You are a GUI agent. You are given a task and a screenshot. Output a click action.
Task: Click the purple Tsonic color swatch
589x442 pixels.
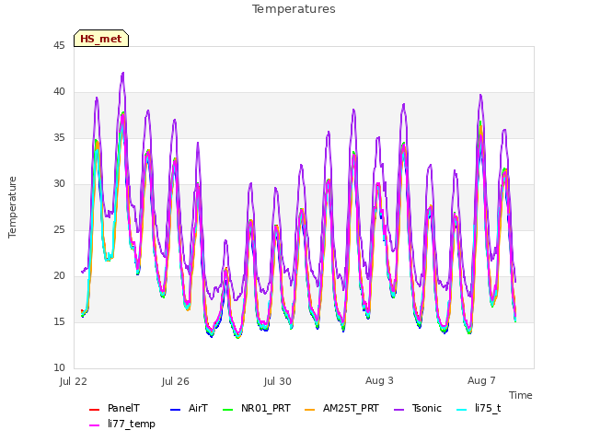pos(398,409)
